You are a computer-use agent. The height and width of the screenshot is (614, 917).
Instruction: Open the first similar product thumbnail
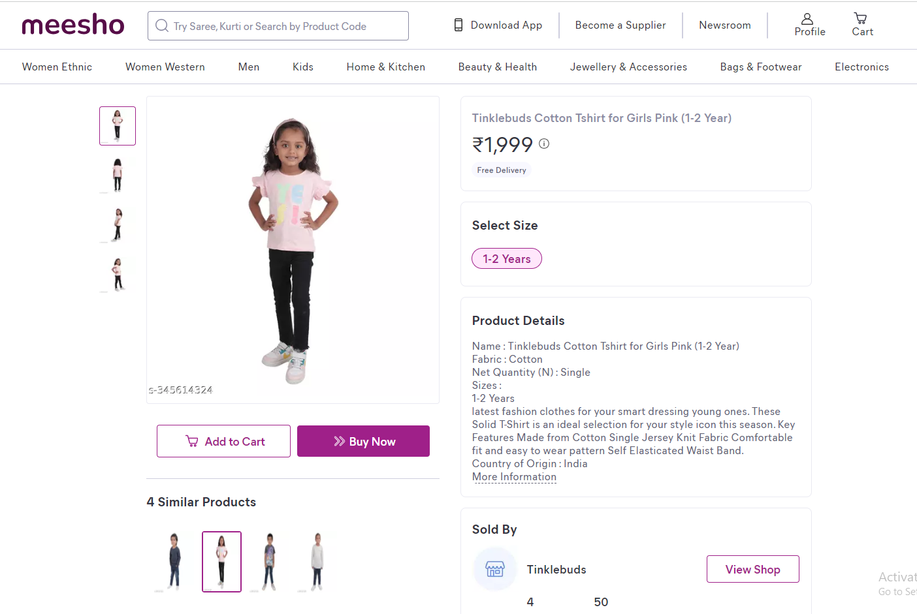click(174, 561)
